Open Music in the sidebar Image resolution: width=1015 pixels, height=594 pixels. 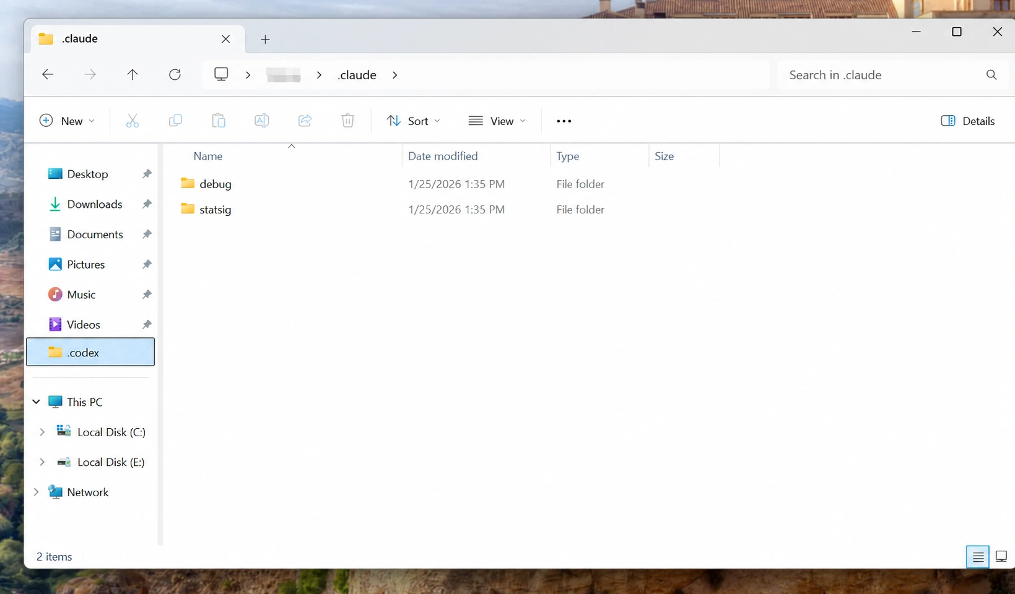point(81,295)
